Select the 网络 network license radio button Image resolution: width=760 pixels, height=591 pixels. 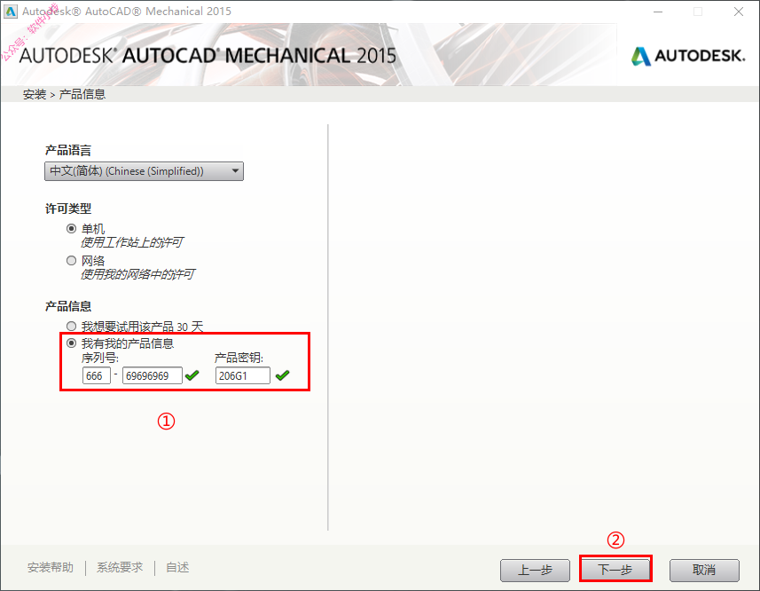[x=71, y=260]
